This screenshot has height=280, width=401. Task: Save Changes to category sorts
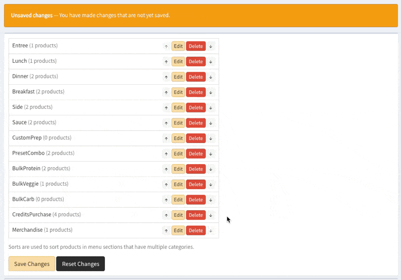tap(32, 263)
